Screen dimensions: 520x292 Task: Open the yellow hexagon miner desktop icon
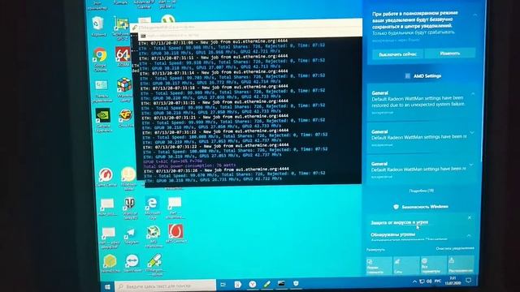(x=110, y=264)
